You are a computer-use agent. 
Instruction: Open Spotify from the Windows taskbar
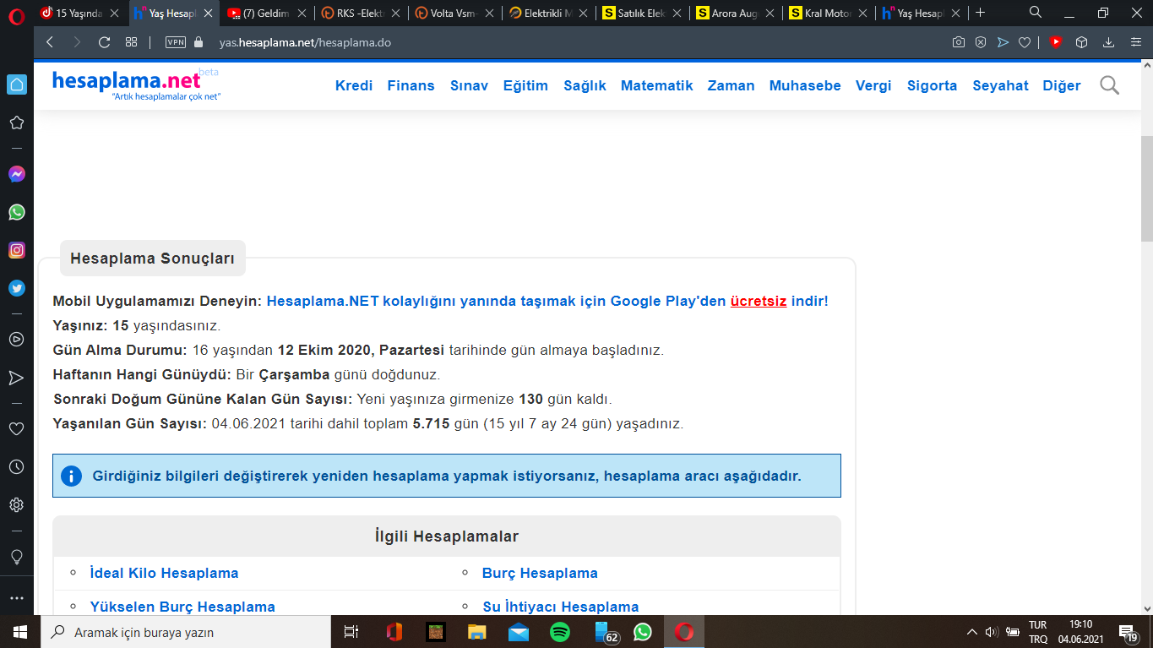coord(559,632)
